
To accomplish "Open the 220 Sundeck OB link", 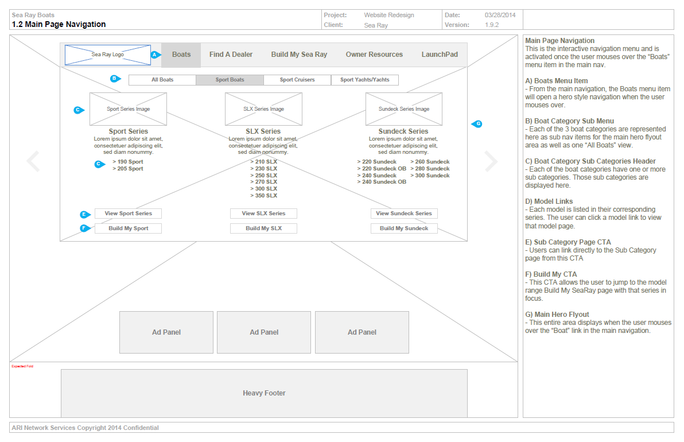I will pos(382,169).
